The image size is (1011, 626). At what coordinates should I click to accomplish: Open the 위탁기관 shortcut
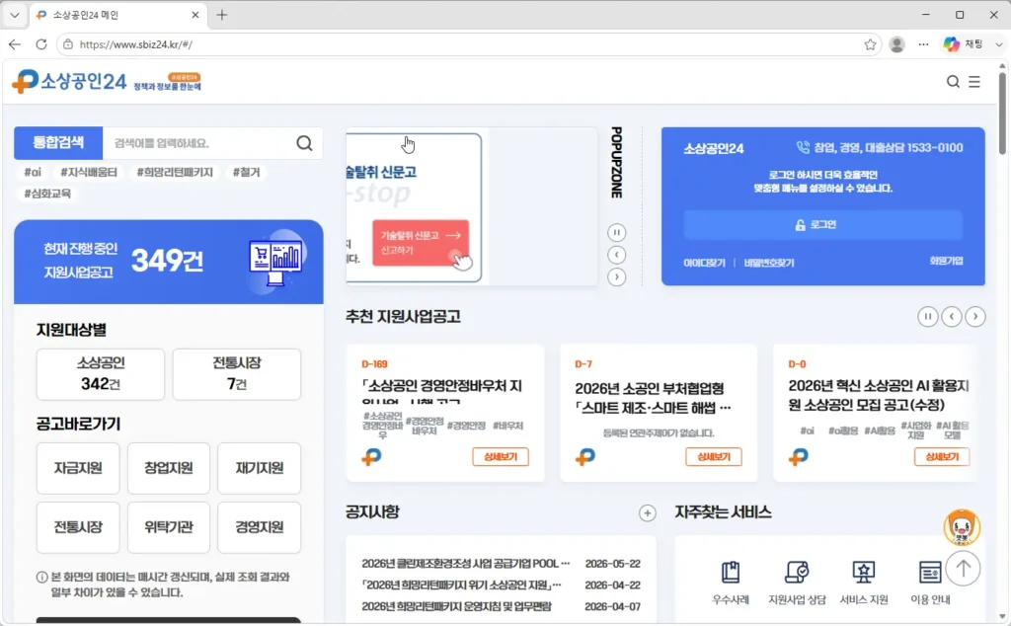(168, 527)
